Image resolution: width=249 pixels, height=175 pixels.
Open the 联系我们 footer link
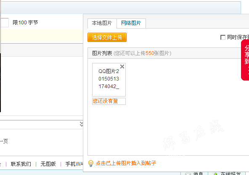pyautogui.click(x=21, y=164)
